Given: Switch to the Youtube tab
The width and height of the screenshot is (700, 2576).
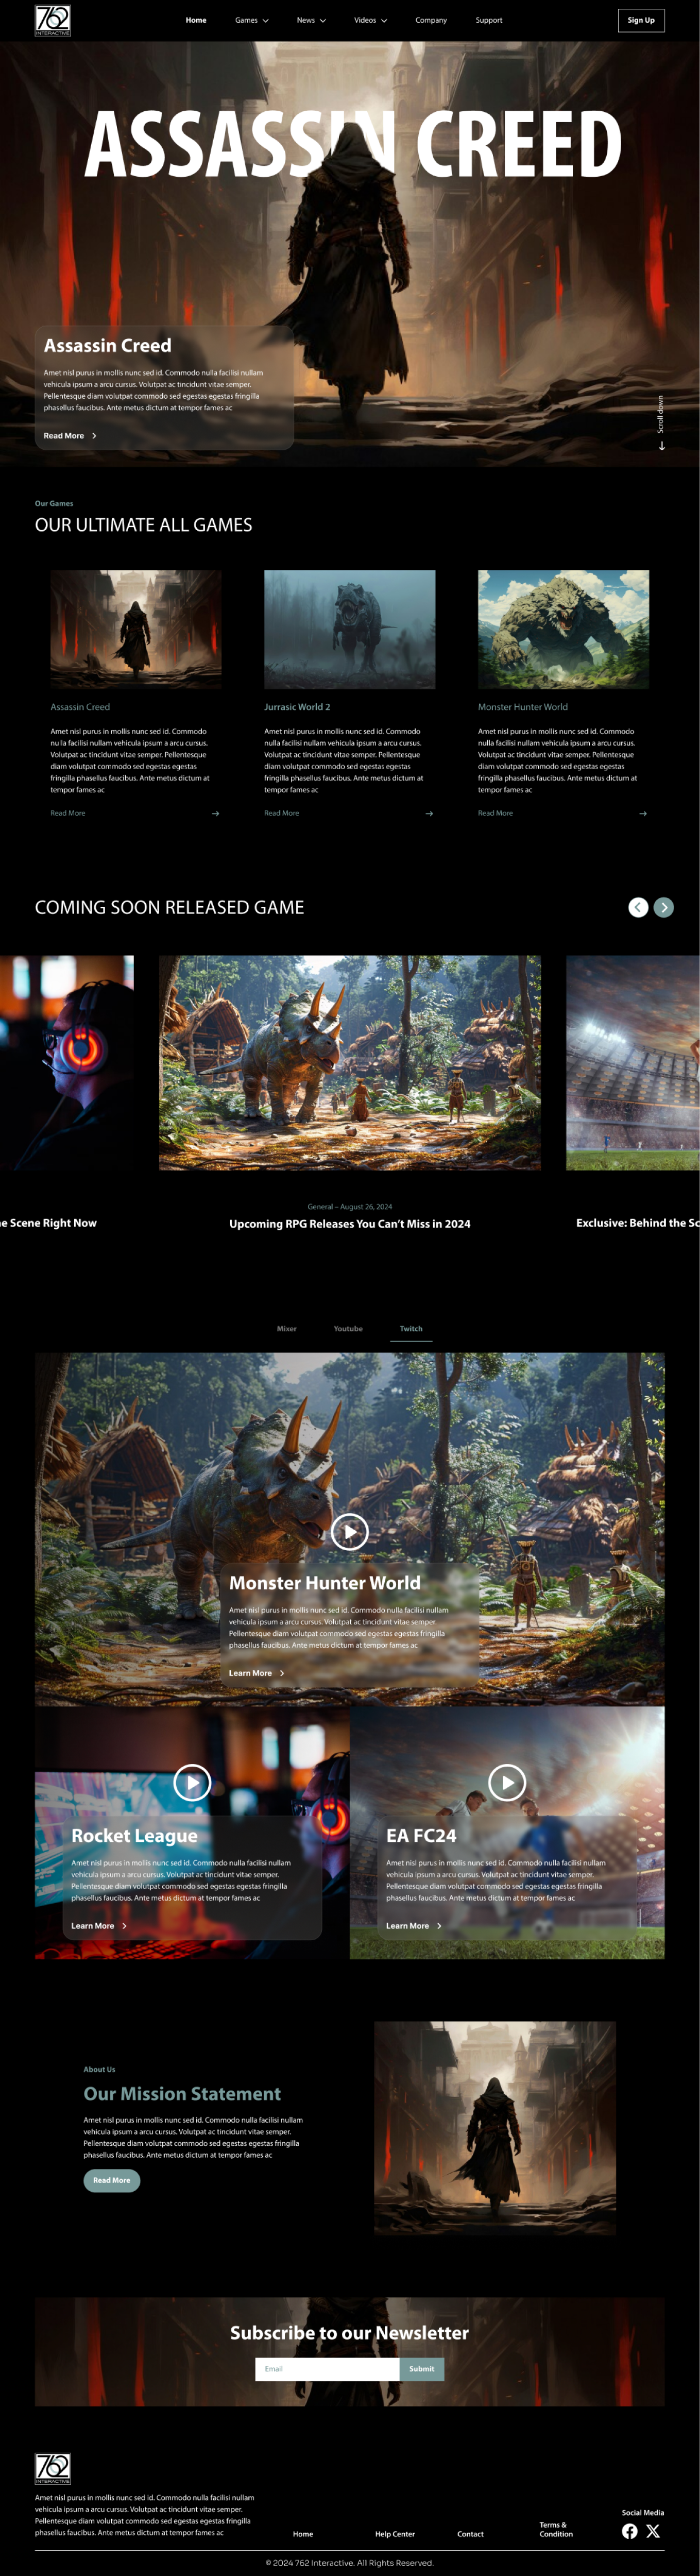Looking at the screenshot, I should (x=348, y=1328).
